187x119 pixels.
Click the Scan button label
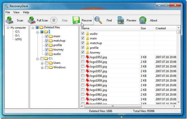tap(20, 20)
